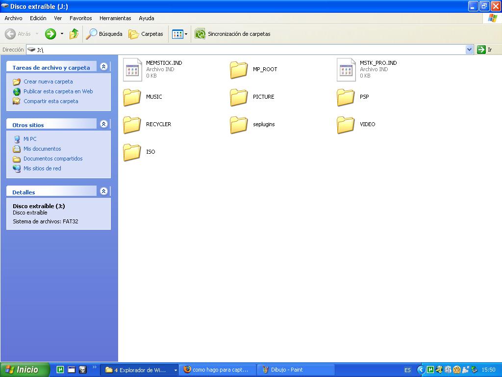Click the Mis documentos link
The image size is (502, 377).
(42, 149)
